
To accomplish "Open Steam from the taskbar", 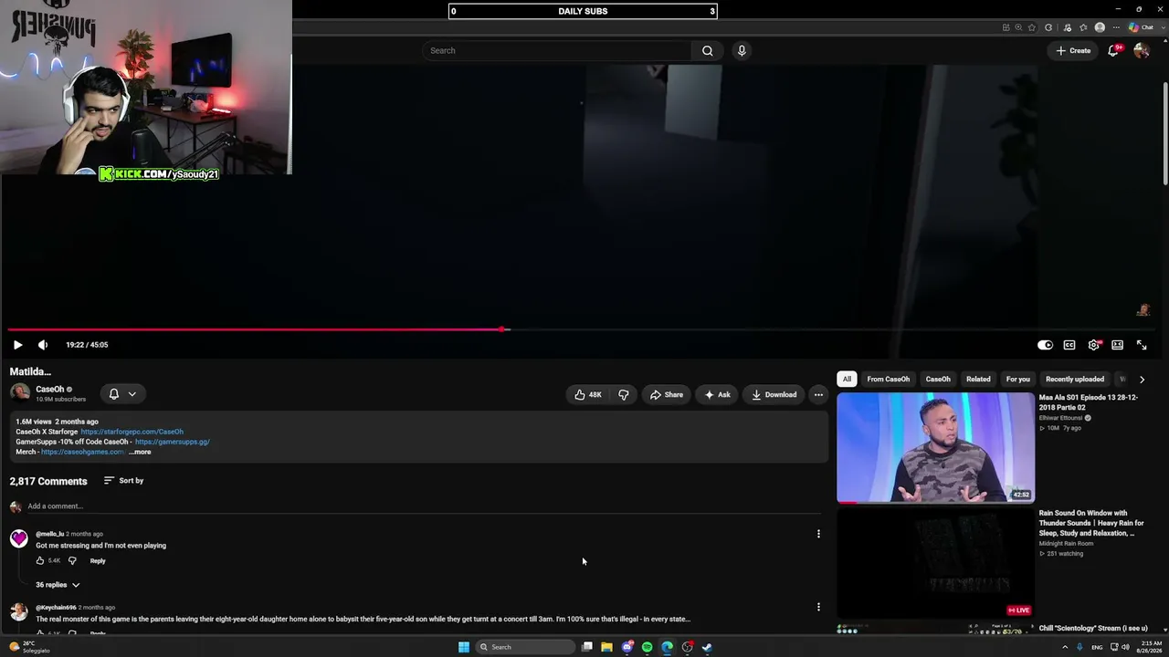I will tap(707, 647).
